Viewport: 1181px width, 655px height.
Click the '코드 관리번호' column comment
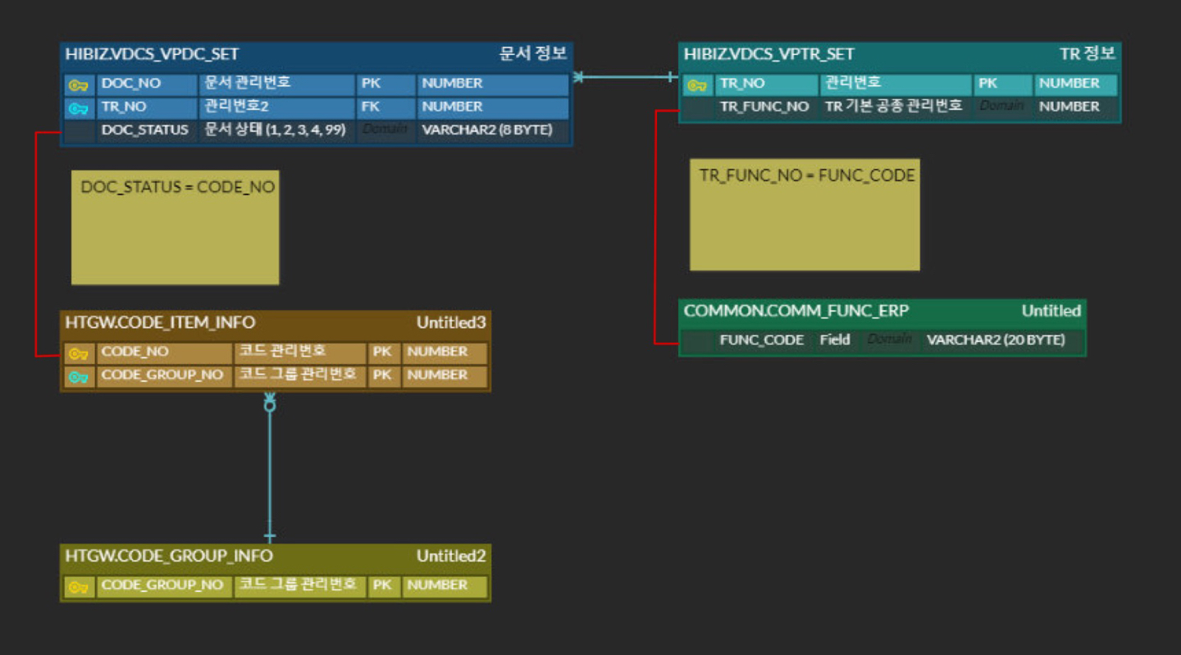tap(283, 351)
